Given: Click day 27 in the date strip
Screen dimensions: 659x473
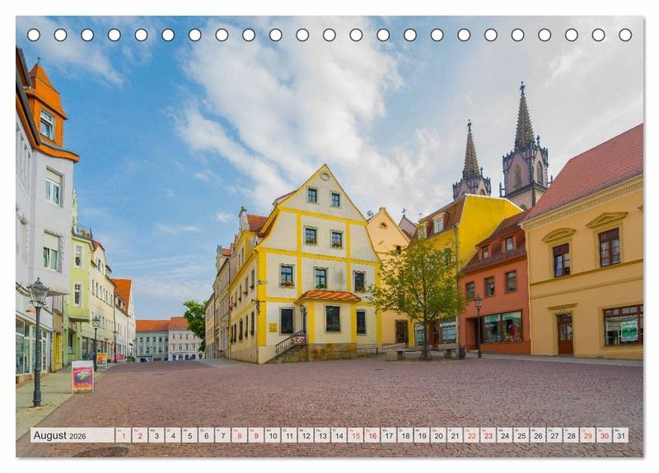Looking at the screenshot, I should (554, 435).
